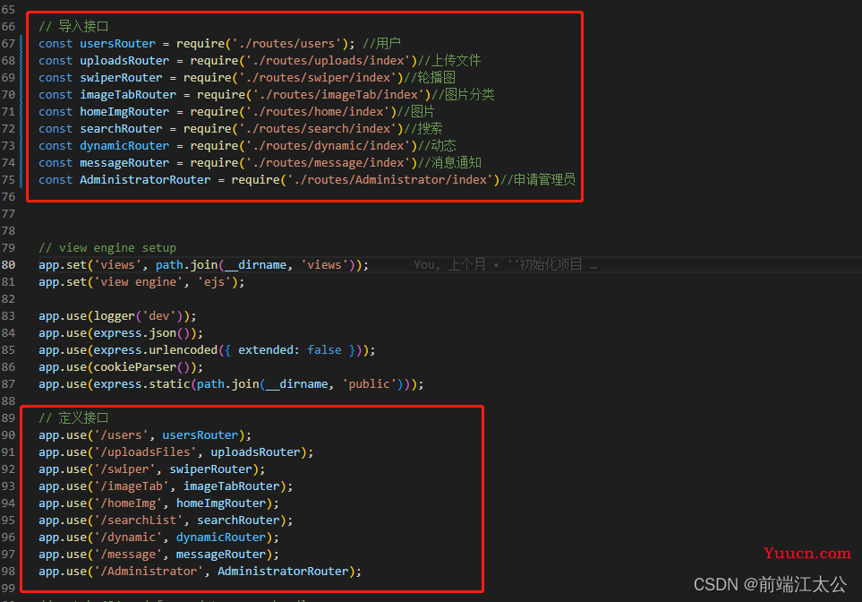Click the '/users' route string on line 90

[x=121, y=435]
